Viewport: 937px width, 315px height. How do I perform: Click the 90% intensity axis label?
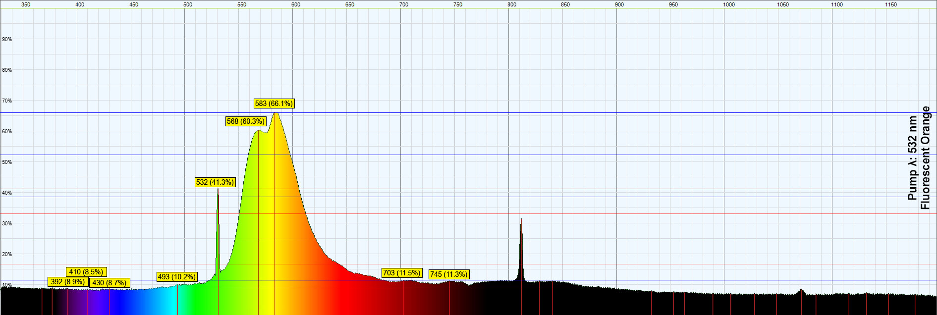pos(7,39)
